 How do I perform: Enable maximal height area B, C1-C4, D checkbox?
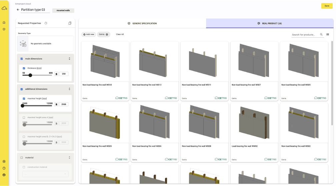[24, 137]
